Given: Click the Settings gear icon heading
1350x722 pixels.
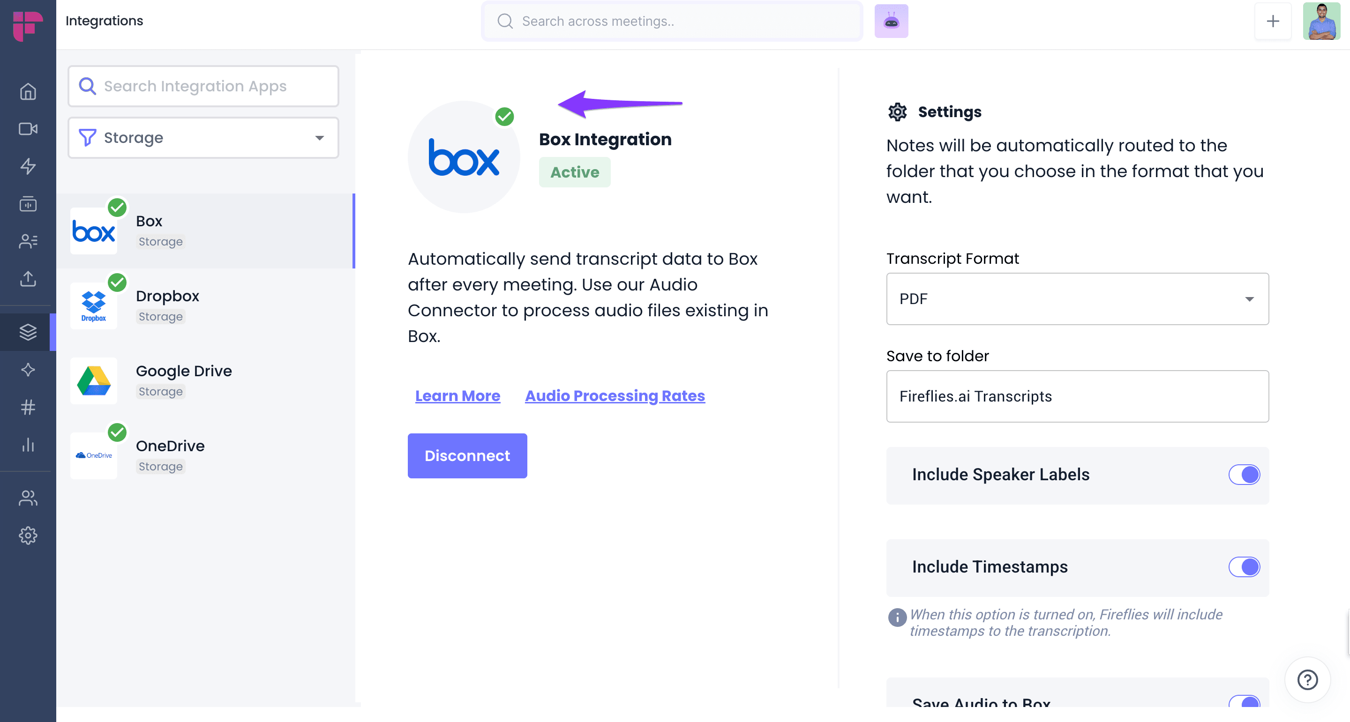Looking at the screenshot, I should tap(897, 112).
